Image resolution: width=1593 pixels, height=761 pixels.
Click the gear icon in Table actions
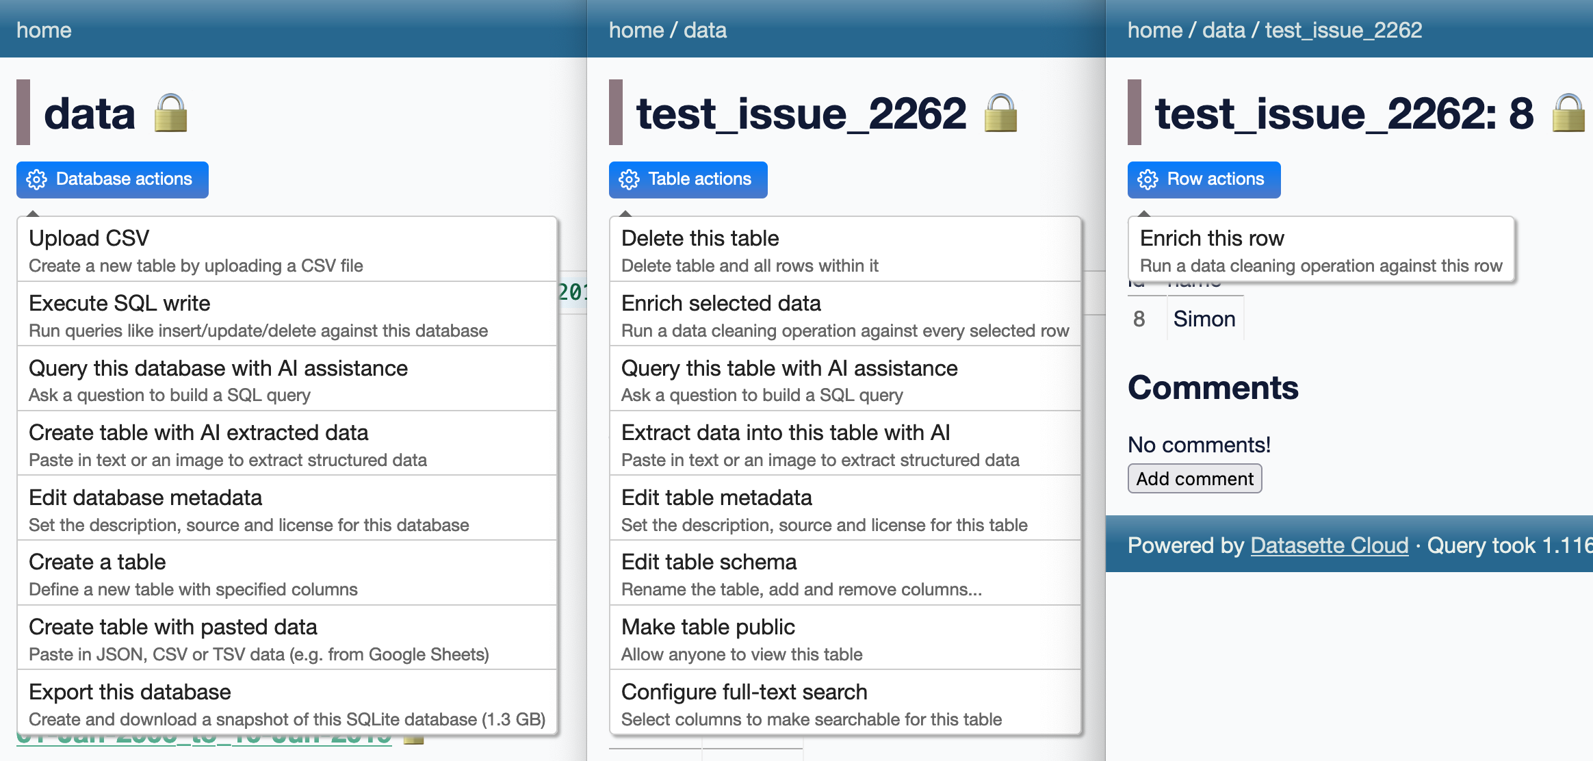(x=630, y=179)
